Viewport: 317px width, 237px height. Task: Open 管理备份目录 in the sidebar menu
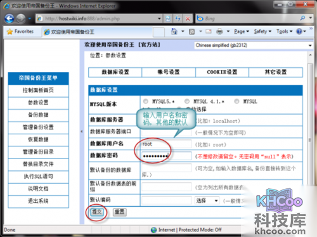click(x=38, y=151)
